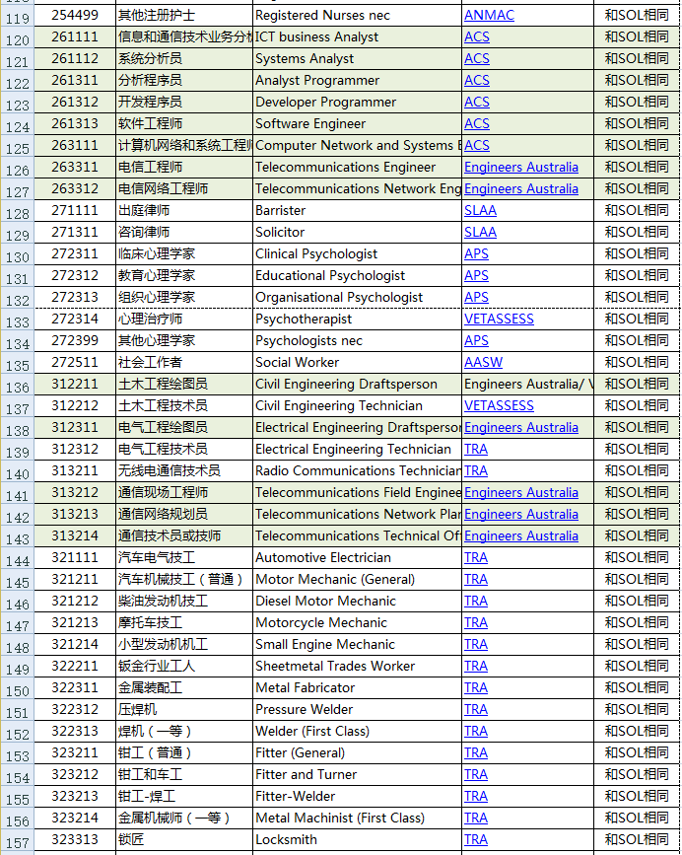
Task: Select the Organisational Psychologist cell
Action: [358, 297]
